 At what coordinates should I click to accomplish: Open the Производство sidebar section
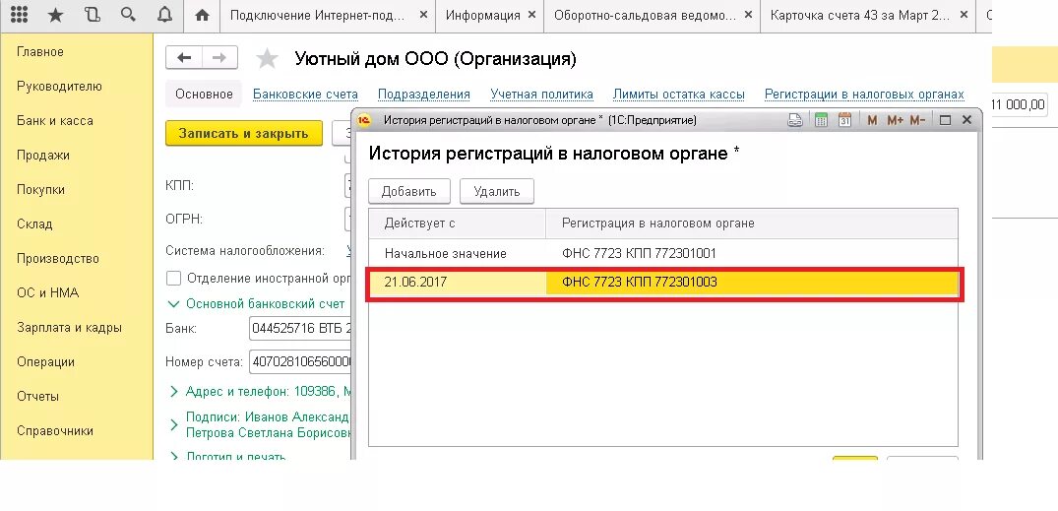coord(58,259)
